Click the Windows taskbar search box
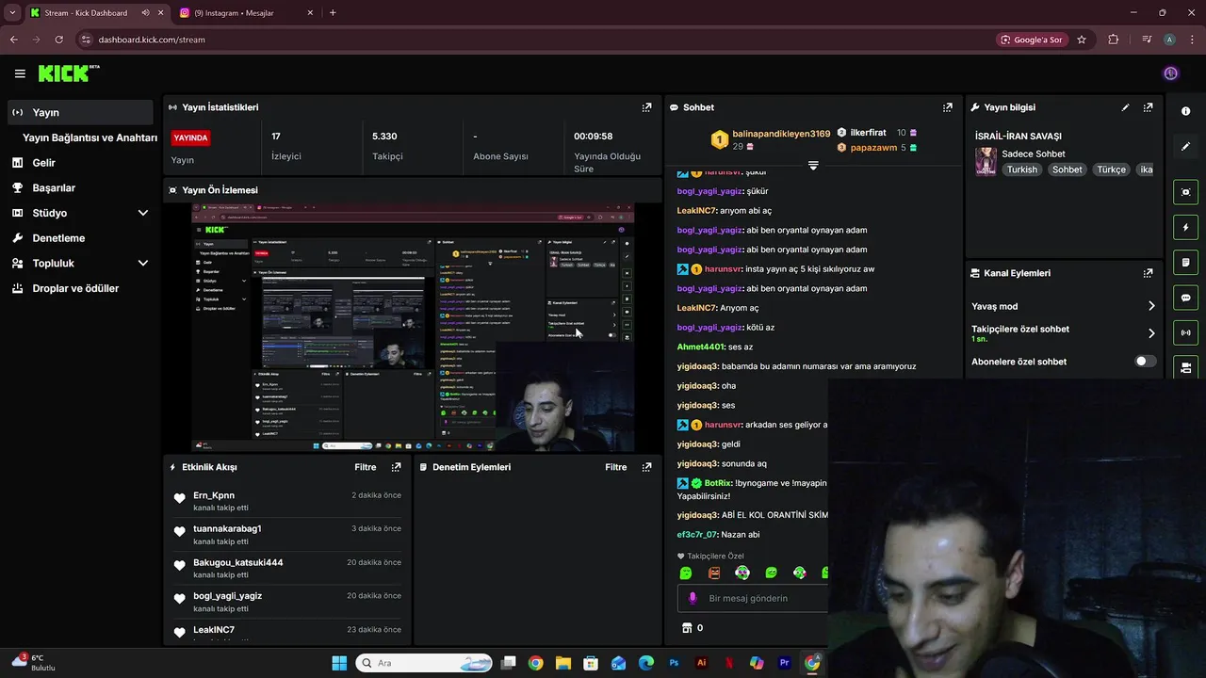The image size is (1206, 678). tap(424, 663)
